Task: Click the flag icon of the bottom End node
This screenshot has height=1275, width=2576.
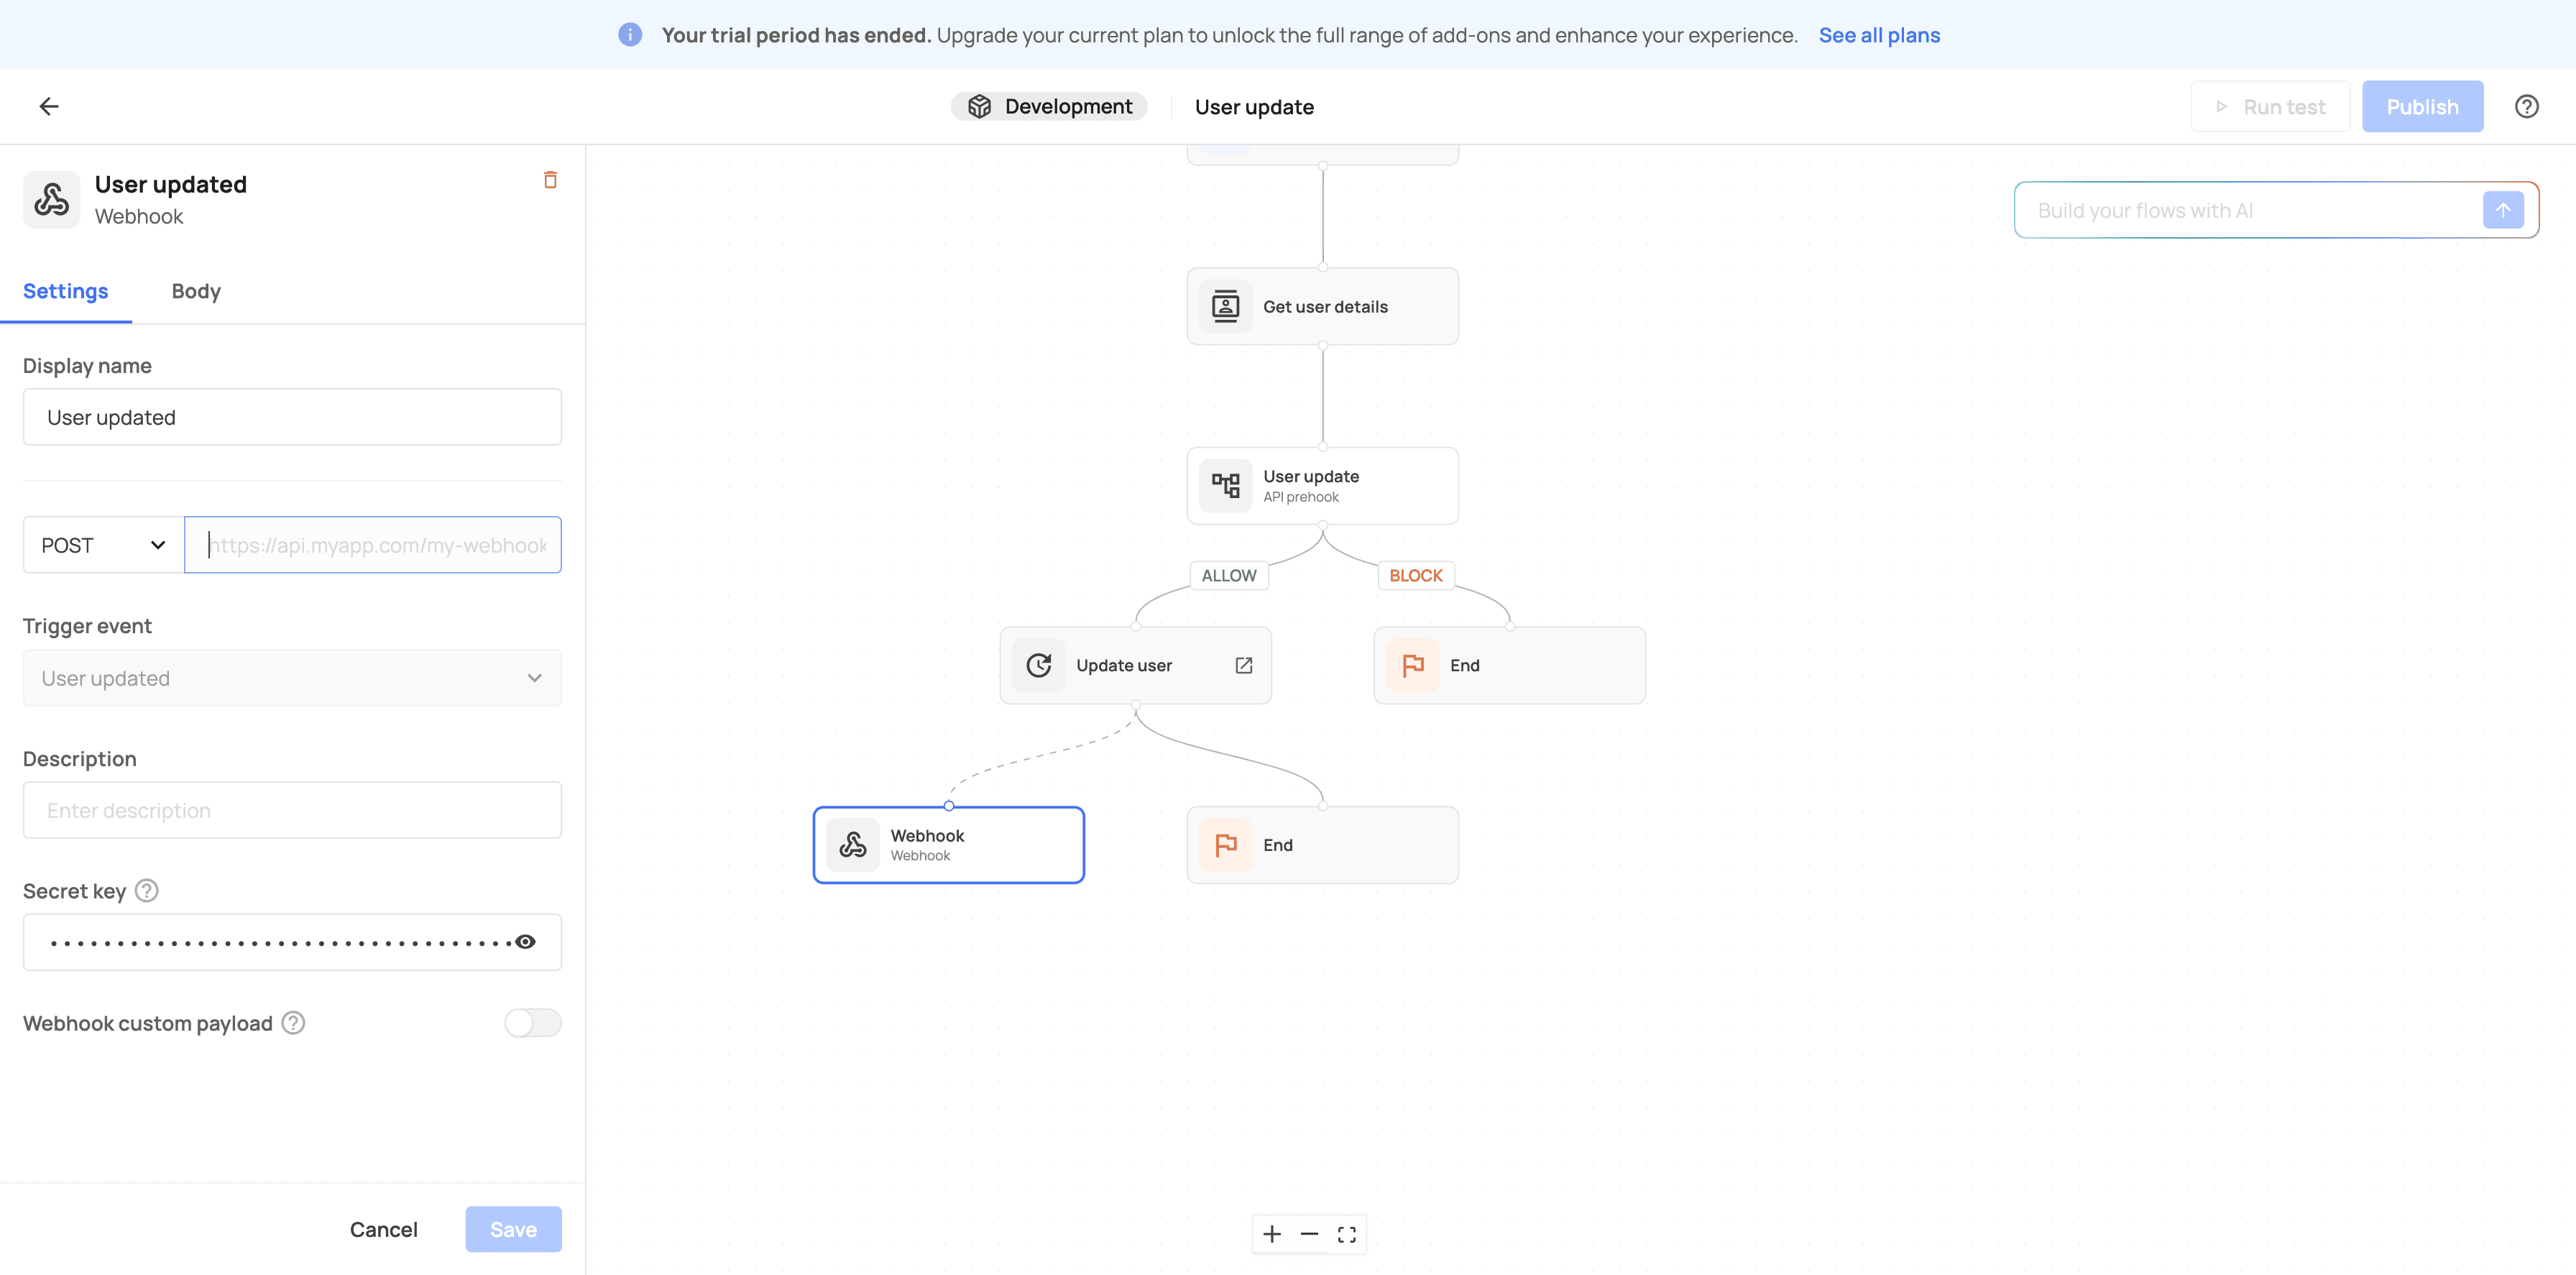Action: click(1225, 845)
